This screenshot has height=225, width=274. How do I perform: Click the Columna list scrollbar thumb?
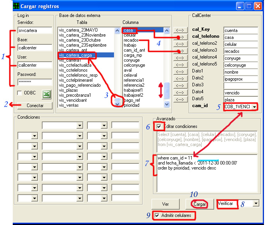[167, 91]
